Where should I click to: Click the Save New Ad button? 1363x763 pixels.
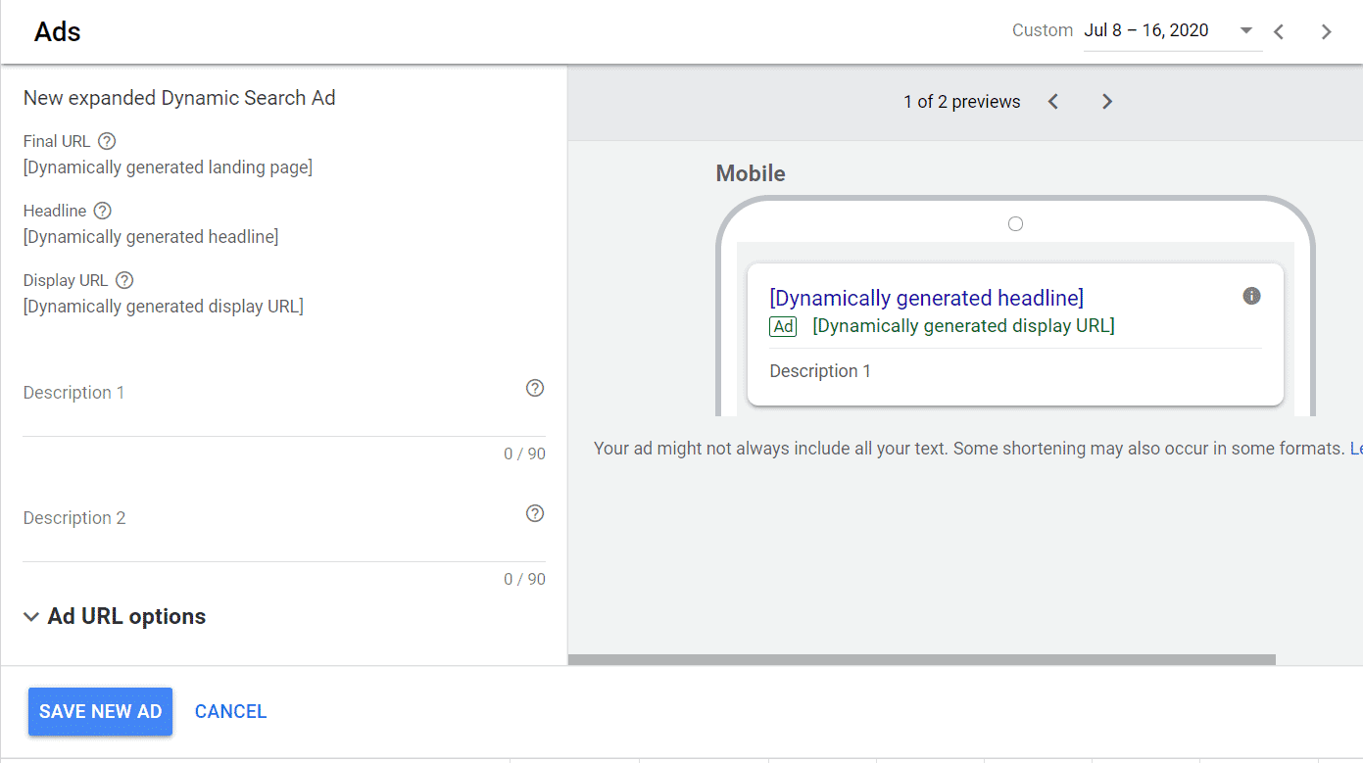100,711
